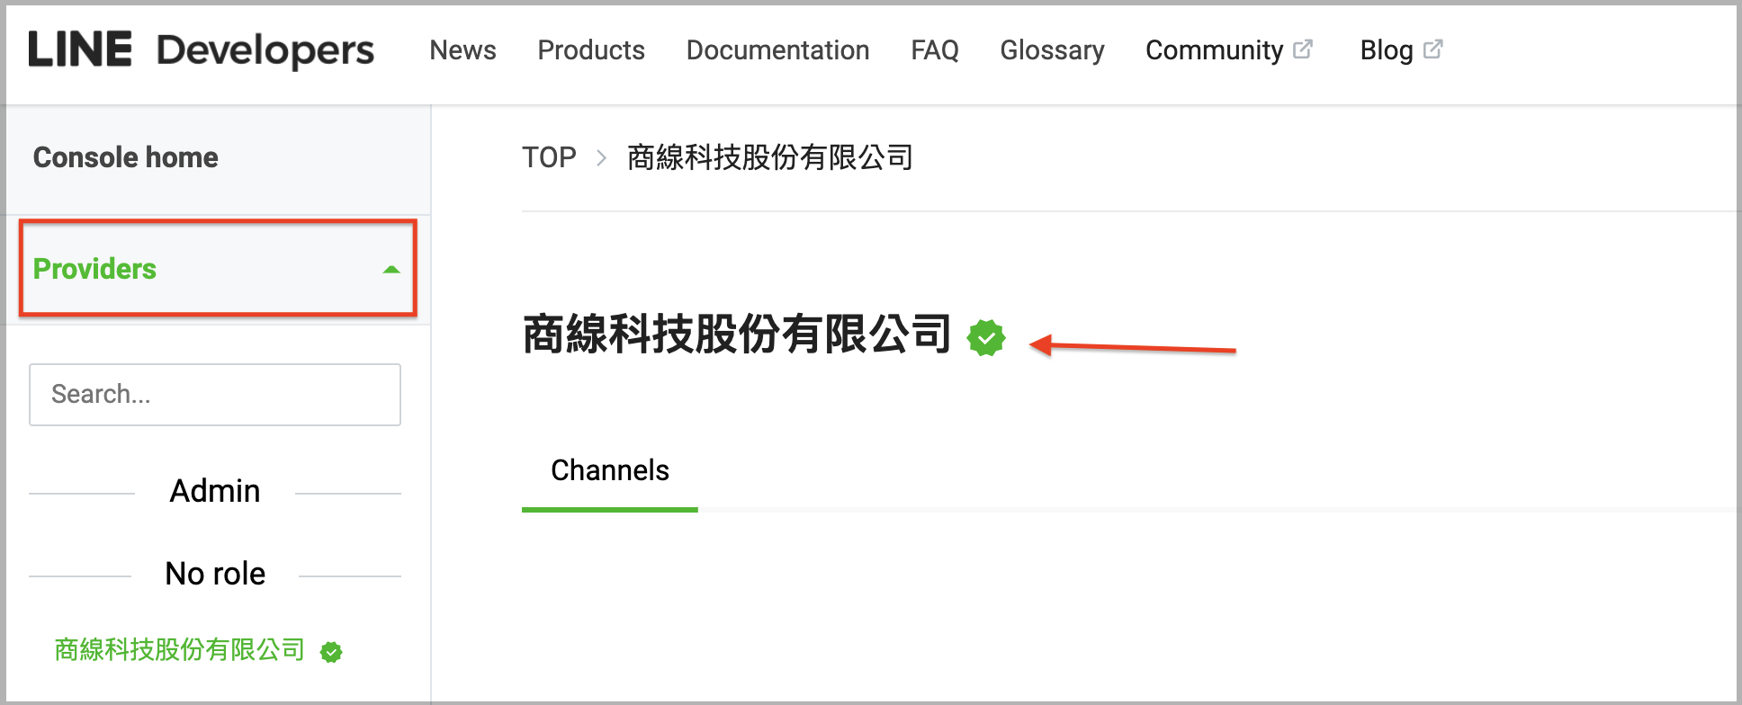This screenshot has width=1742, height=705.
Task: Collapse the Providers section arrow
Action: 391,269
